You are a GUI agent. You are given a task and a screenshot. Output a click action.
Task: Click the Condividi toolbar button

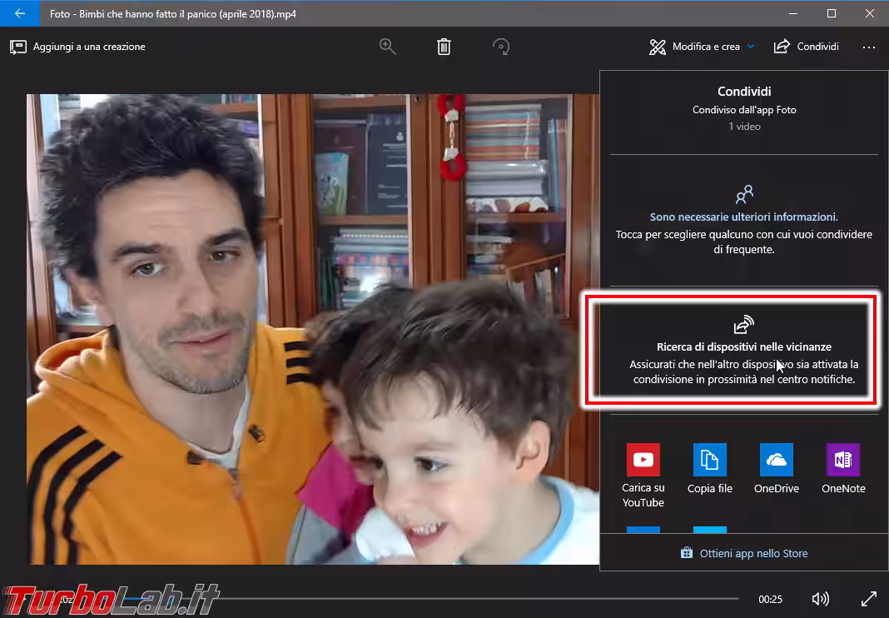pos(807,47)
